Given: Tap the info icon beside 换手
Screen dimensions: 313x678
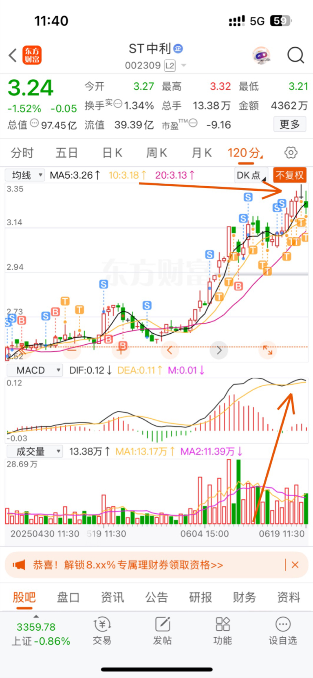Looking at the screenshot, I should click(x=118, y=103).
